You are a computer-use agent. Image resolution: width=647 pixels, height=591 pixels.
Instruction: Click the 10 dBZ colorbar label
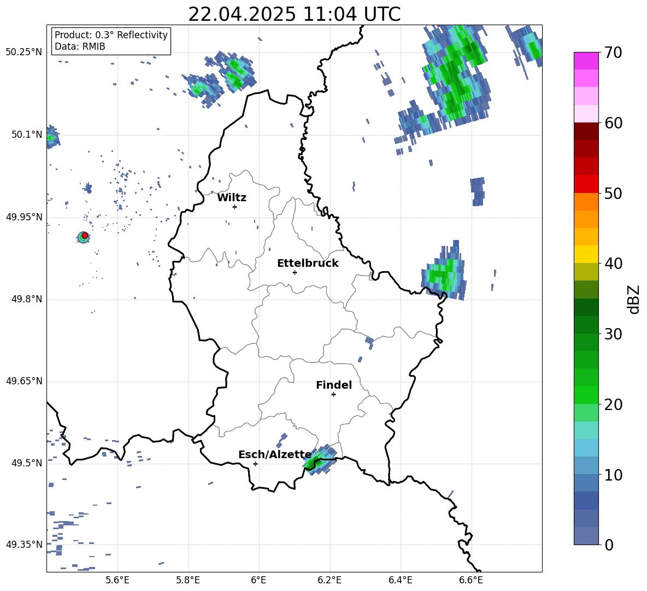point(613,475)
